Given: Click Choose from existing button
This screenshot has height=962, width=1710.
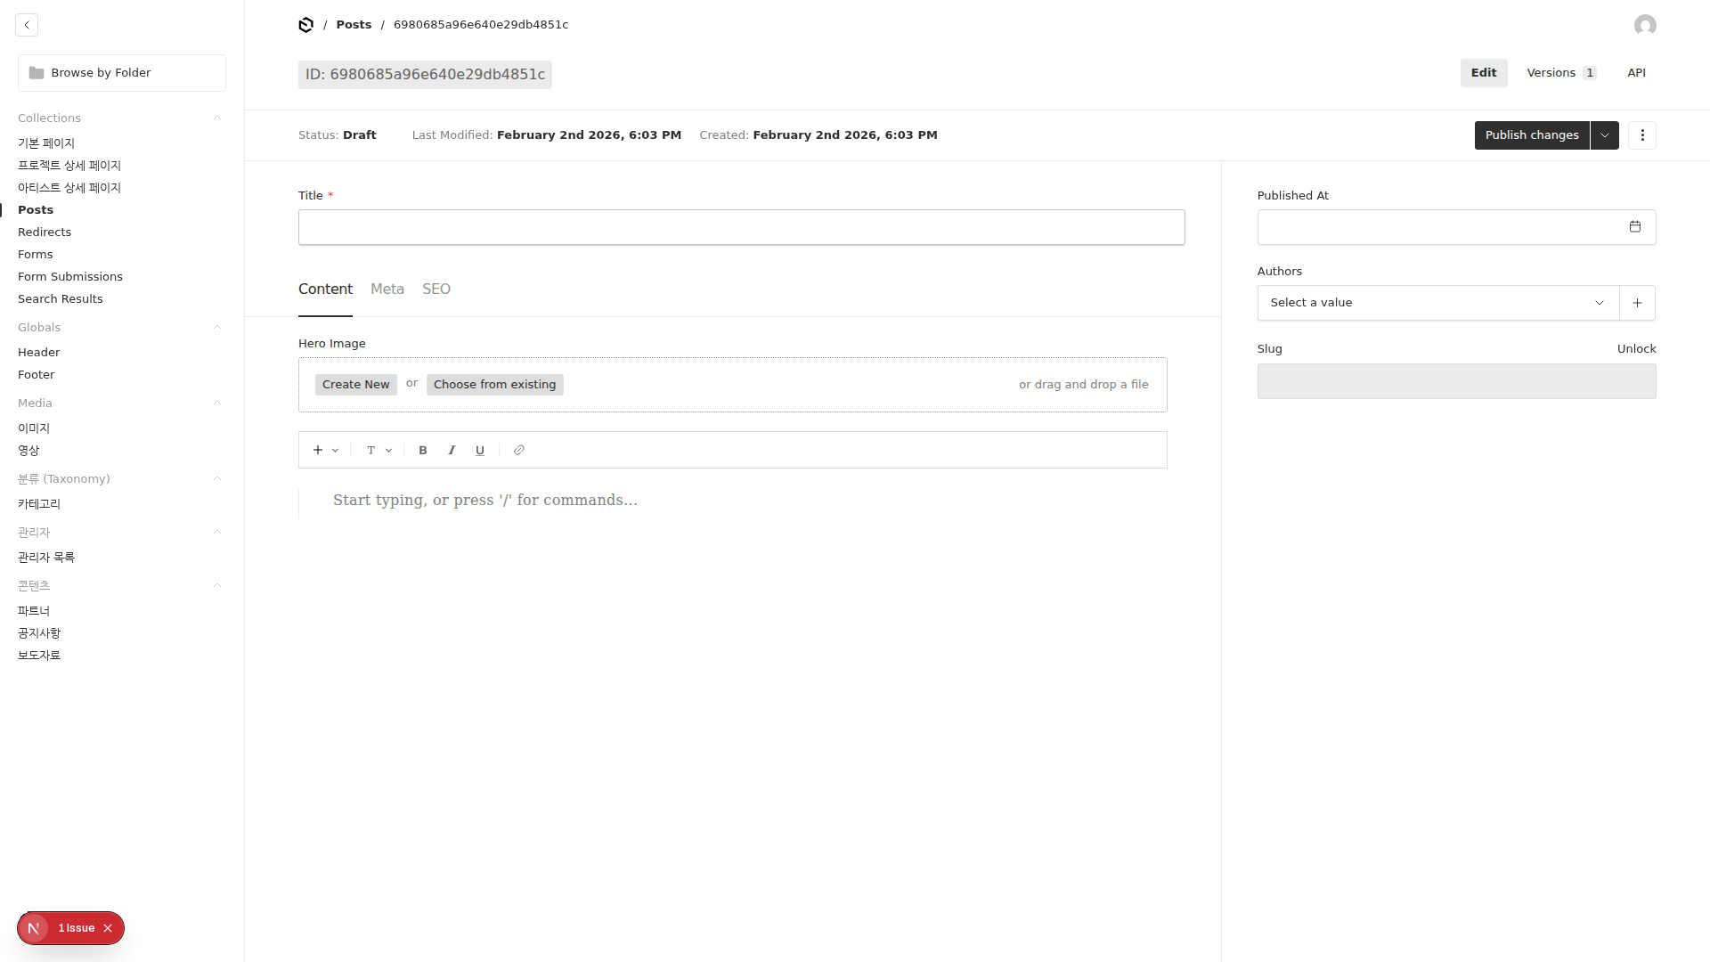Looking at the screenshot, I should click(494, 385).
